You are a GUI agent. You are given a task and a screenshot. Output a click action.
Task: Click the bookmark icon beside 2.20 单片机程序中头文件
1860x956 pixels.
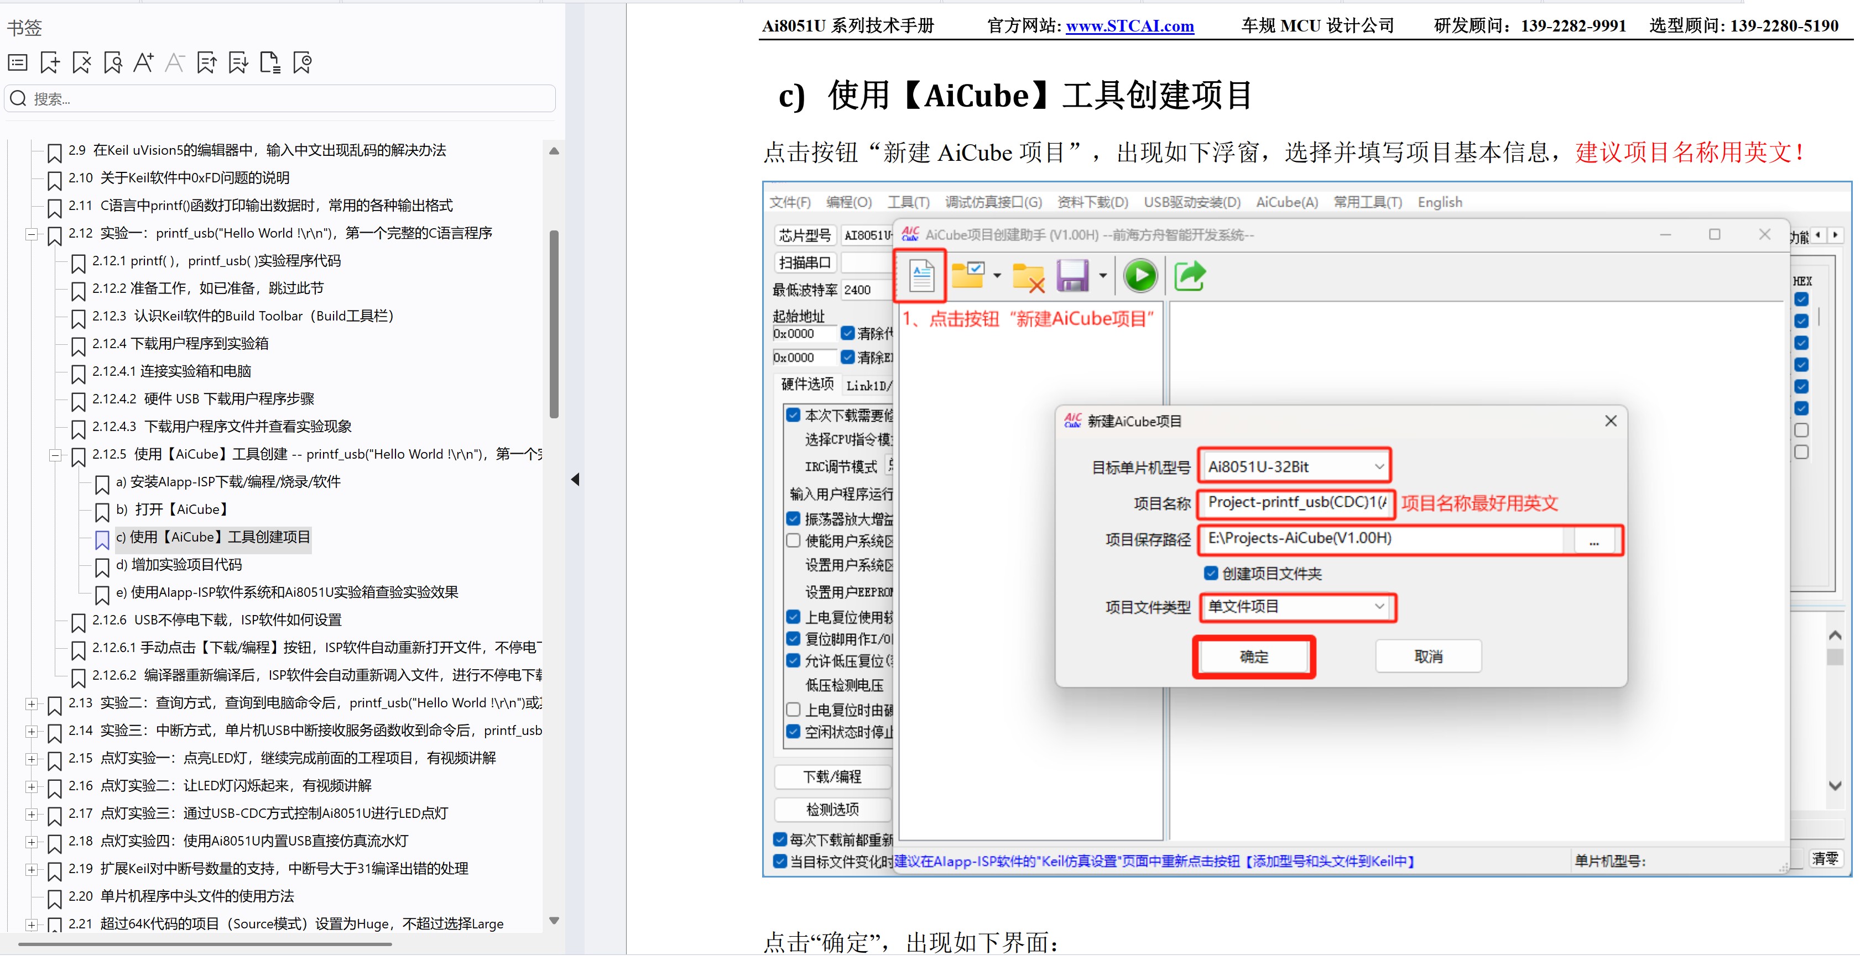coord(54,899)
